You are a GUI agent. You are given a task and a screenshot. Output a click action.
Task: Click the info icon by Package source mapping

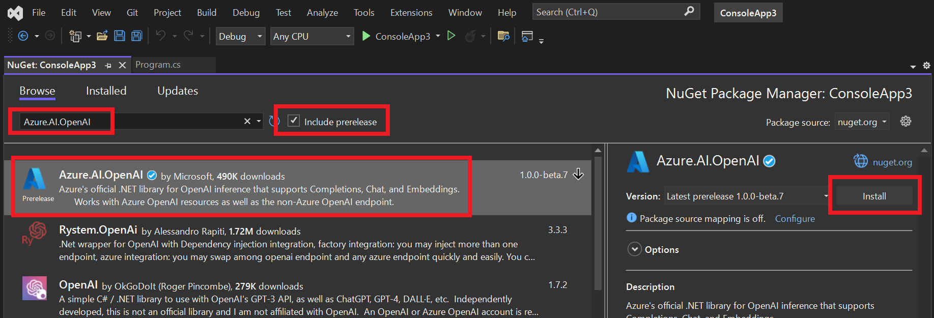[632, 218]
